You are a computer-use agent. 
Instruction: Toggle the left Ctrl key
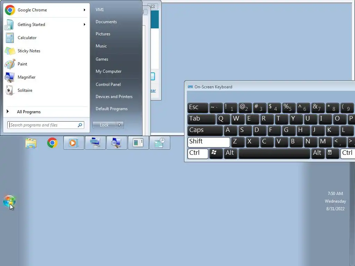click(198, 153)
